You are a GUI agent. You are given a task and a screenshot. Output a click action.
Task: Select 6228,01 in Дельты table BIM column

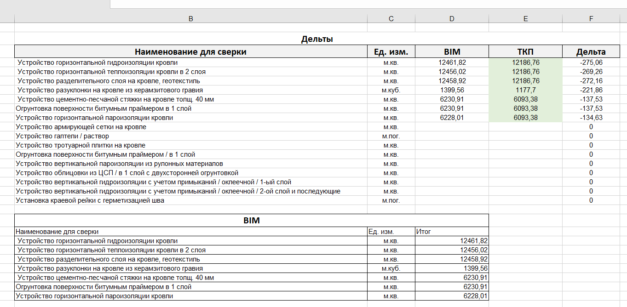pos(452,118)
